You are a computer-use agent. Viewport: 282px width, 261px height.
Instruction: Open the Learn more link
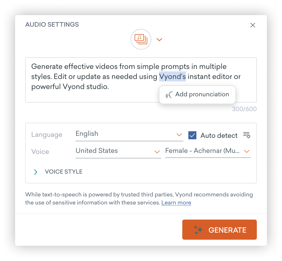pos(176,203)
